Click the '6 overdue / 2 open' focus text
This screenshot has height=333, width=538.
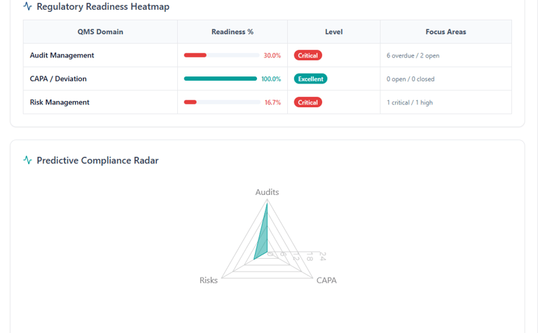[413, 55]
